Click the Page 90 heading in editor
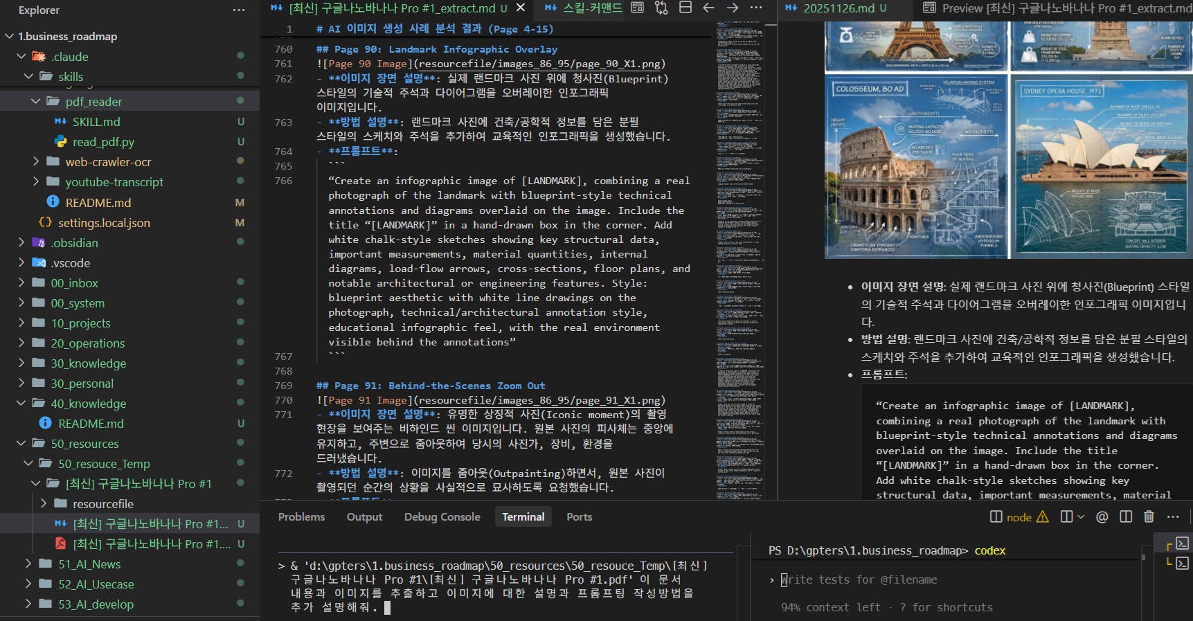Viewport: 1193px width, 621px height. tap(437, 49)
